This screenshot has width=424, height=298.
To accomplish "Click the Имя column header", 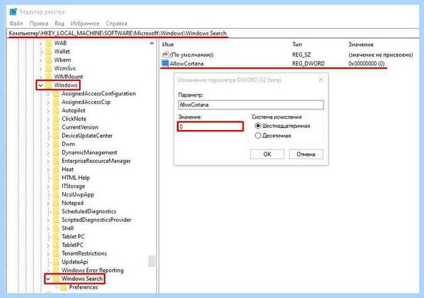I will pos(168,44).
